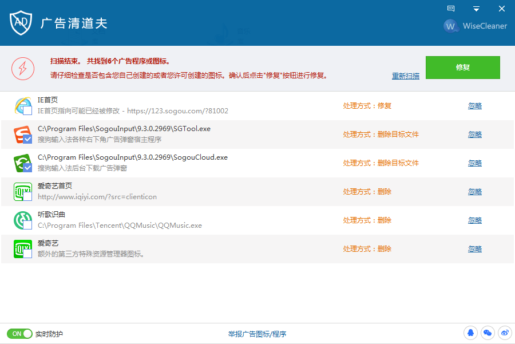This screenshot has height=344, width=515.
Task: Click the iQIYI icon in the 额外的第三方特殊资源管理器图标 row
Action: click(23, 249)
